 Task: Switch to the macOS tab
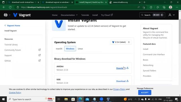59,49
